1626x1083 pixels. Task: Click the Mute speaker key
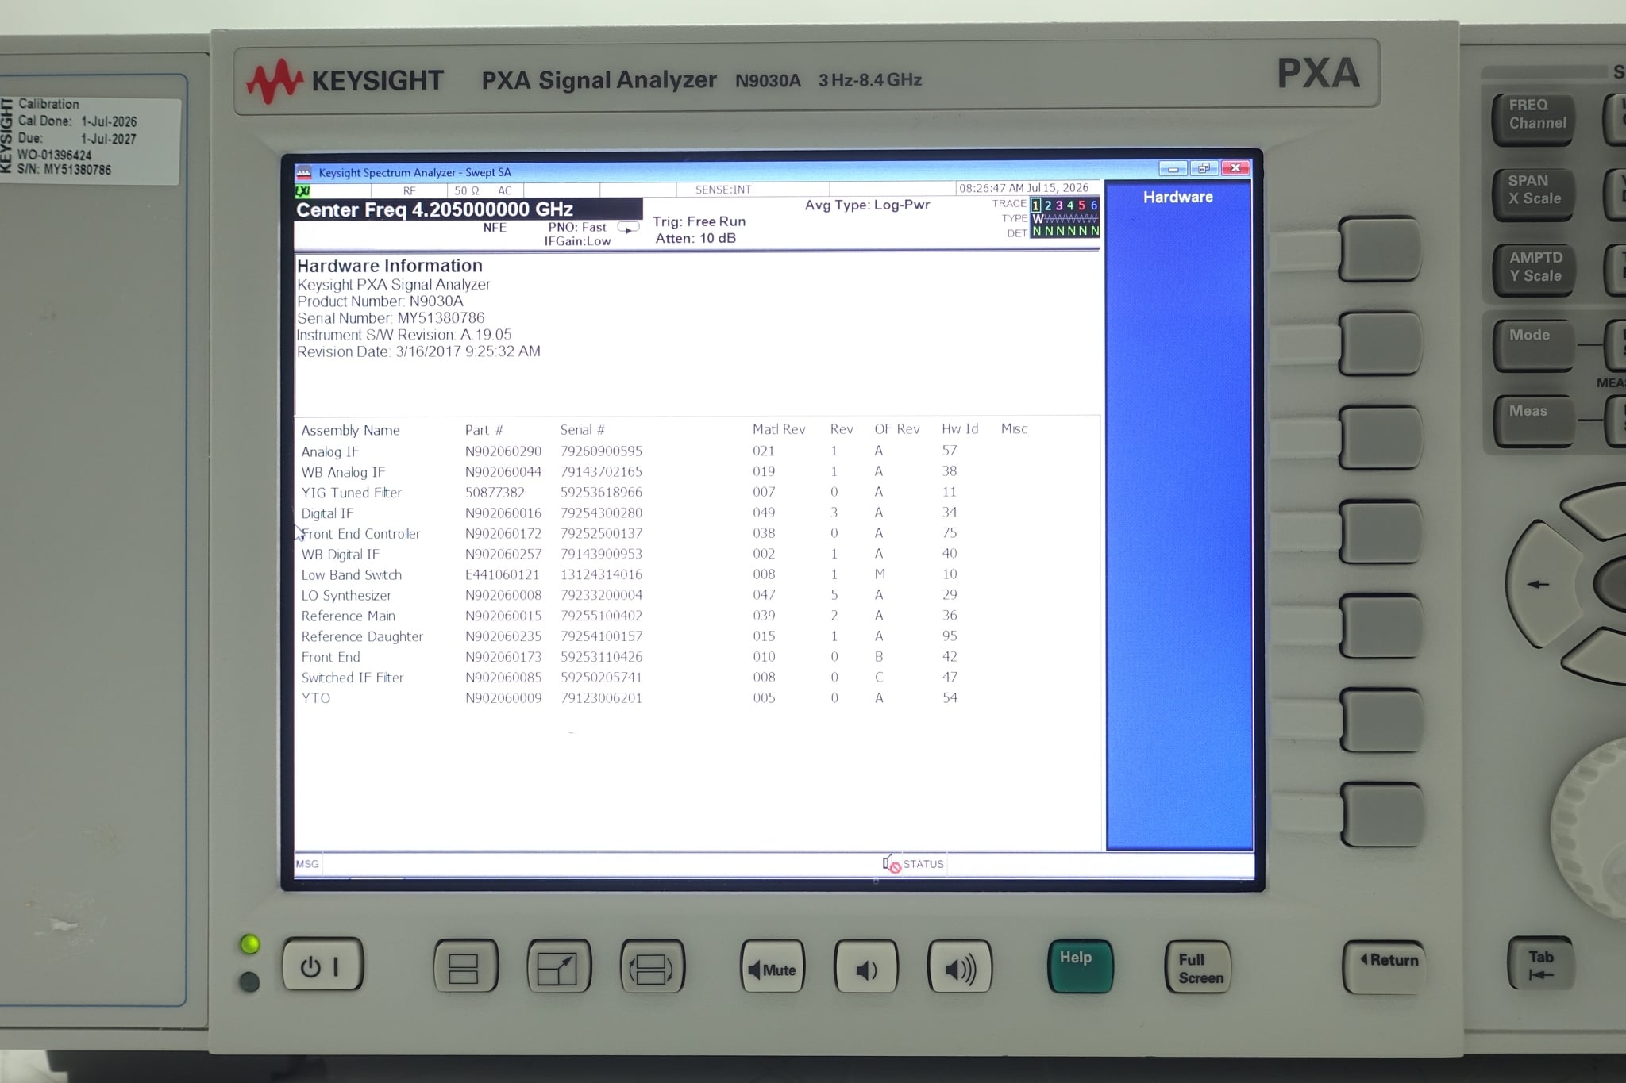(x=772, y=968)
